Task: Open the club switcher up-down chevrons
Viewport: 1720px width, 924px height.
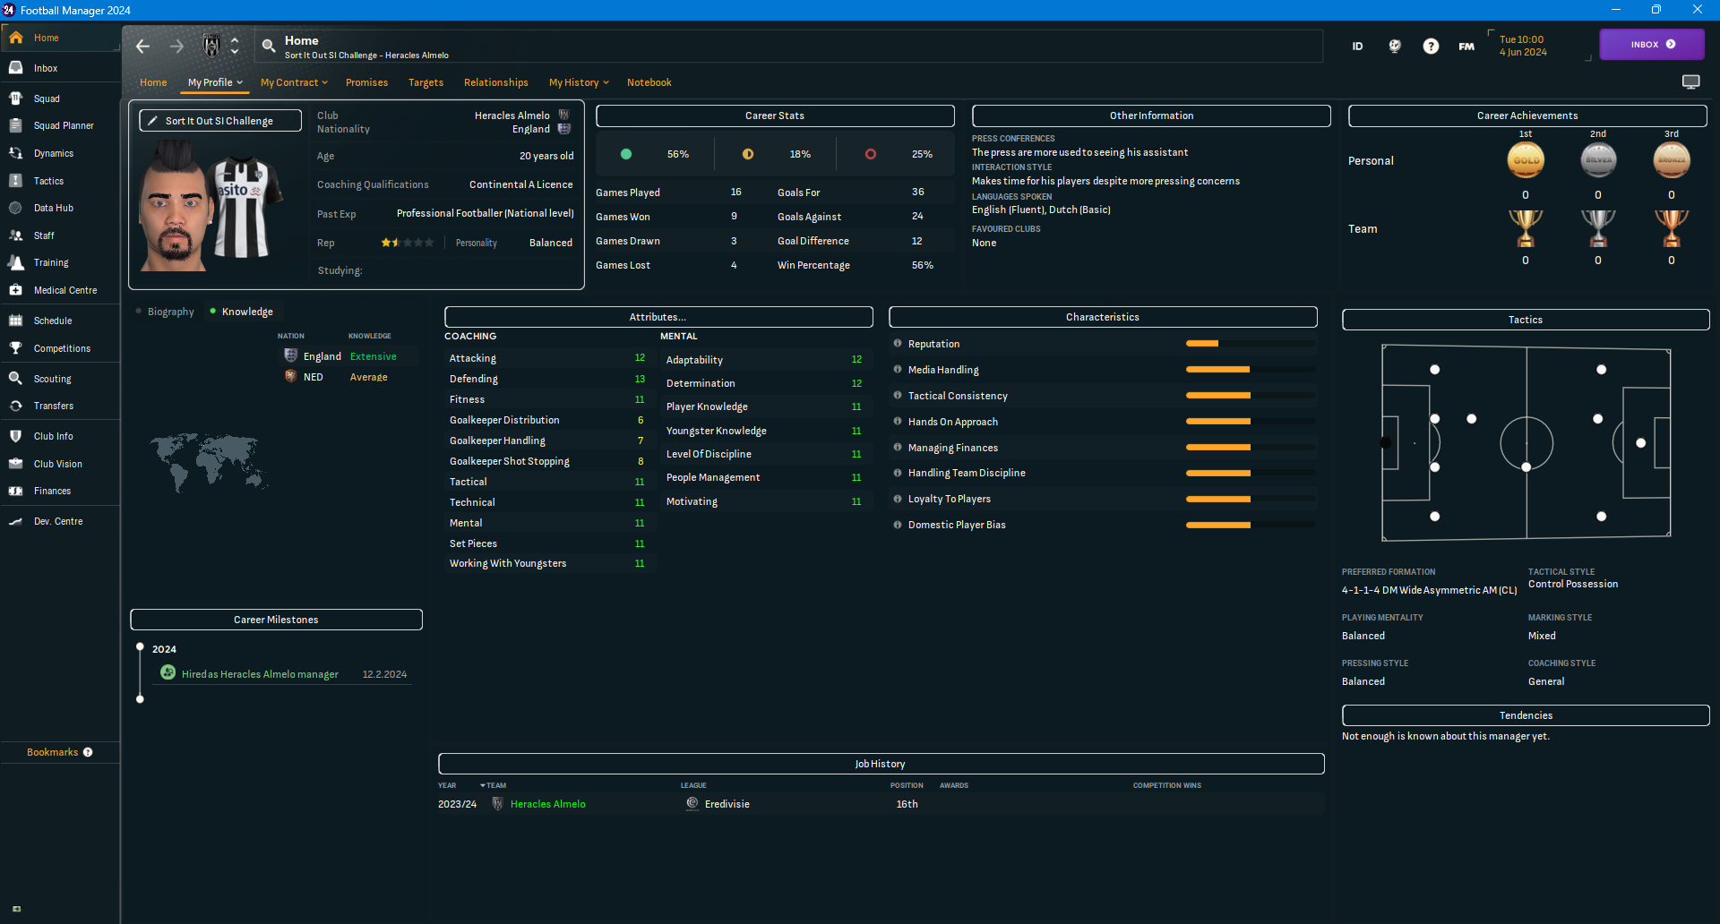Action: [235, 46]
